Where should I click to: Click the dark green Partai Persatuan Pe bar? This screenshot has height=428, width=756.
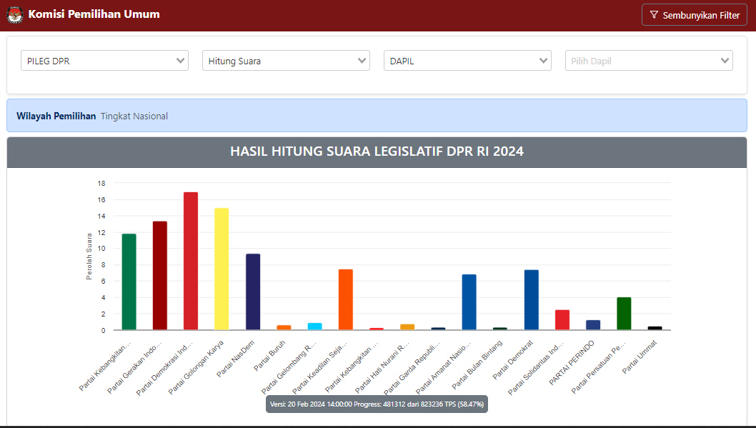coord(624,314)
